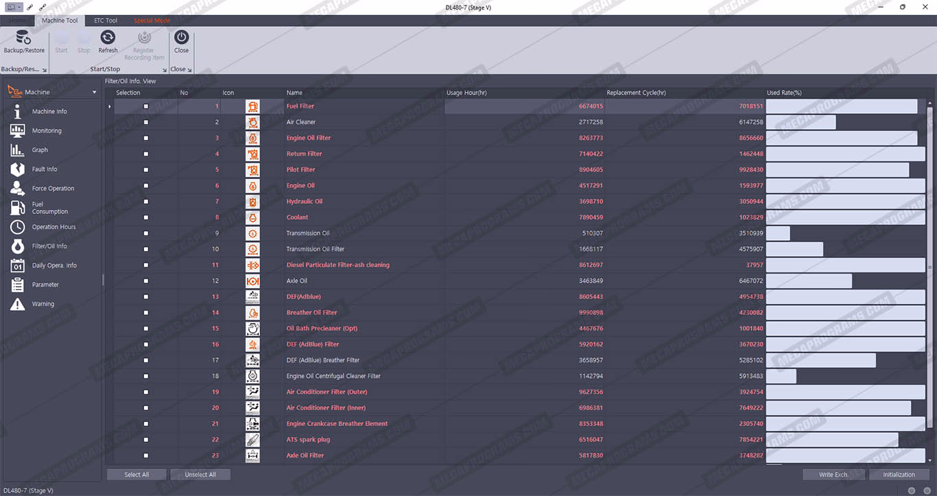
Task: Open the Graph sidebar item
Action: click(40, 150)
